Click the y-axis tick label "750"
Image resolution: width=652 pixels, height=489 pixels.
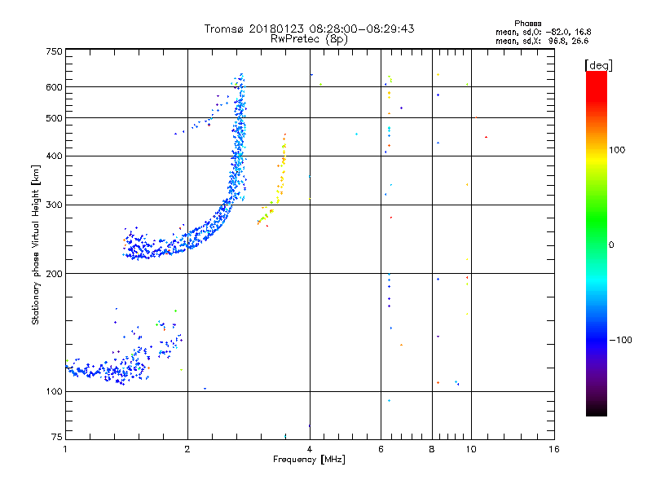54,51
